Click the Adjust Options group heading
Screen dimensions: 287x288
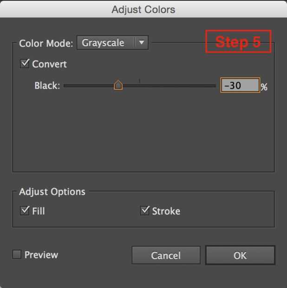click(x=52, y=192)
